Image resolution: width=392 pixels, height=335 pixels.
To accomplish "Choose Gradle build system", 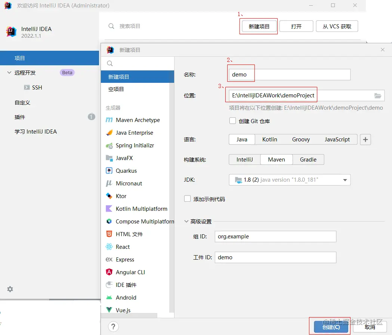I will tap(308, 160).
